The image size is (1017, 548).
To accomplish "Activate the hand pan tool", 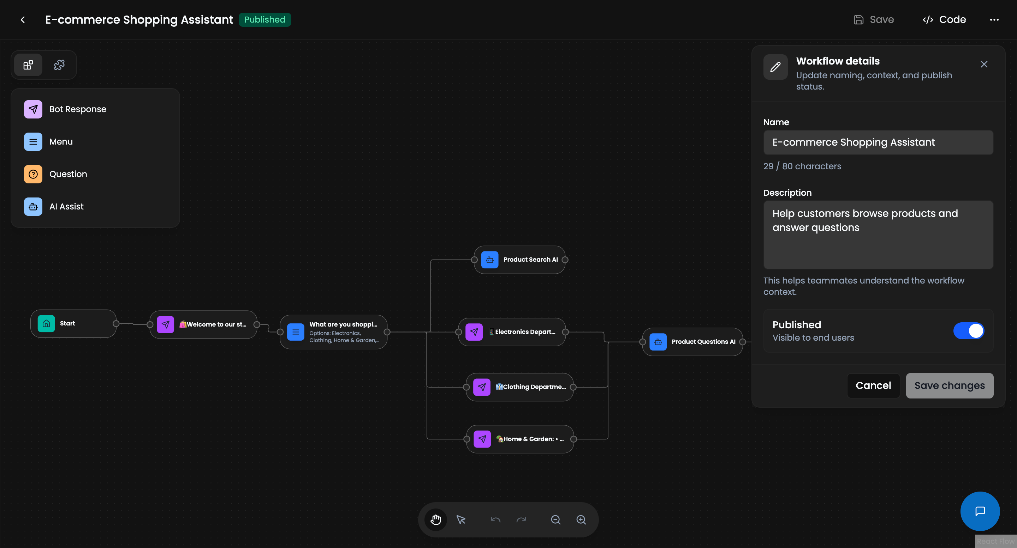I will 436,520.
